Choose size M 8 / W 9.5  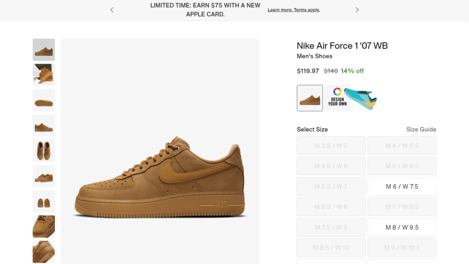(x=402, y=227)
